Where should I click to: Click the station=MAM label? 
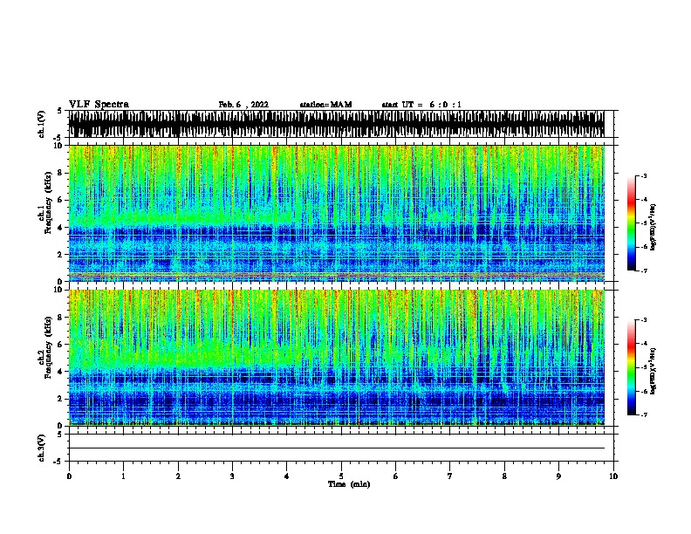[x=325, y=105]
